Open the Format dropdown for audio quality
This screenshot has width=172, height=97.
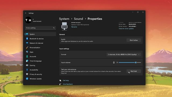124,54
